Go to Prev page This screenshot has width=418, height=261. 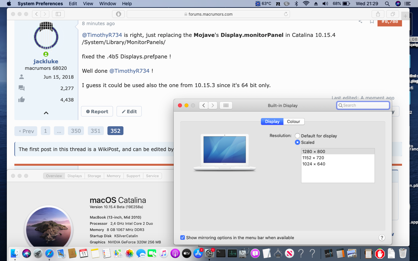26,131
